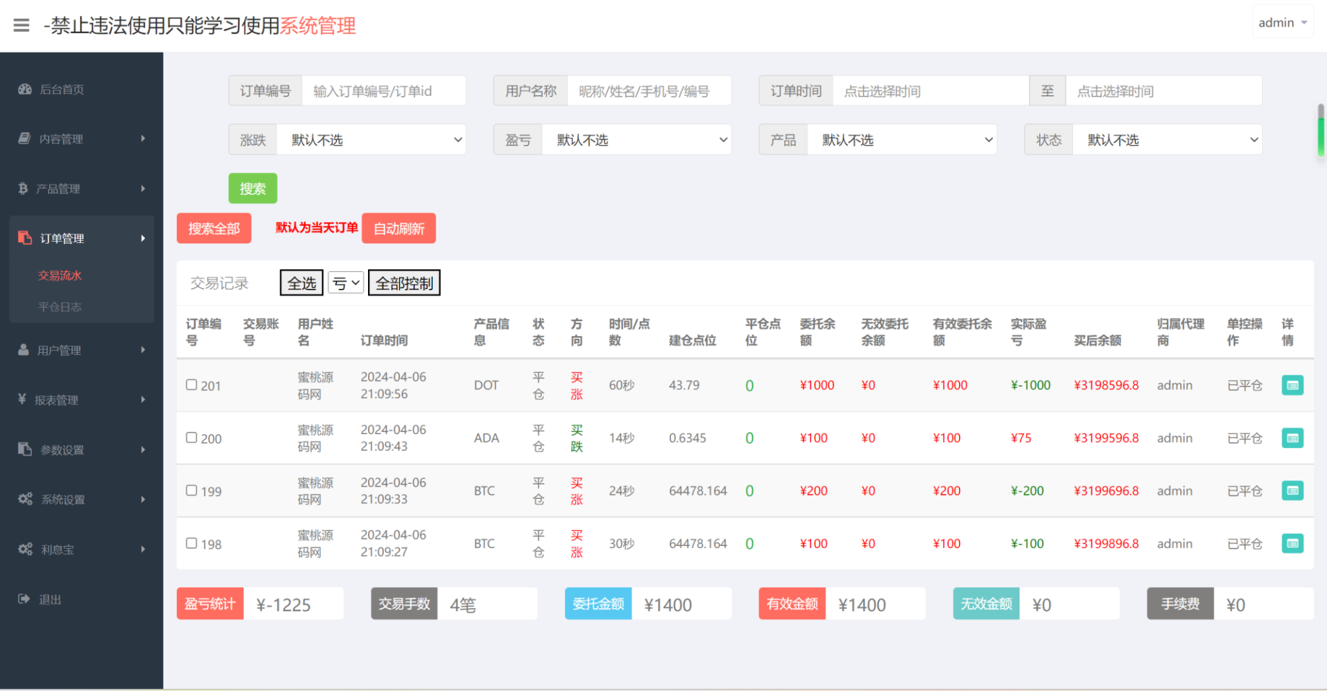
Task: Open the 亏 selector next to 全选
Action: tap(345, 283)
